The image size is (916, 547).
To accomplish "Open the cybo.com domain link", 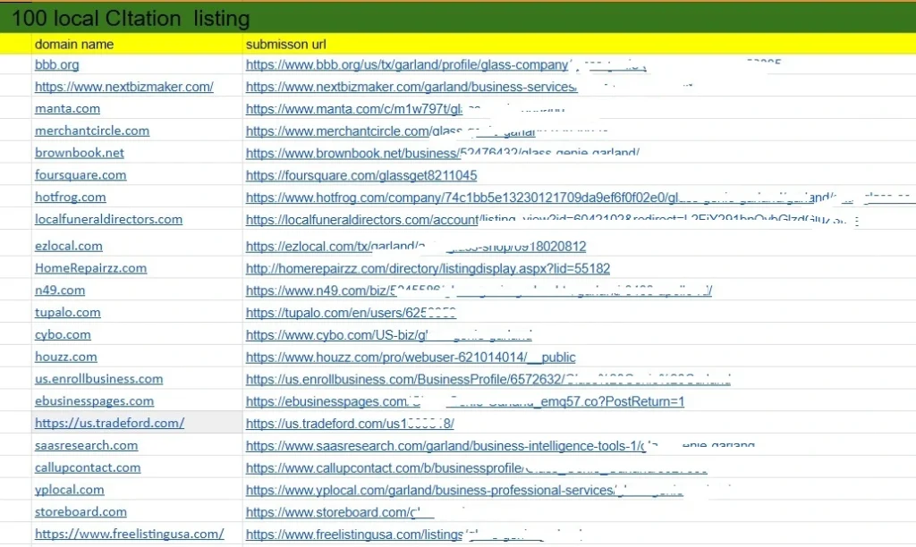I will tap(63, 335).
